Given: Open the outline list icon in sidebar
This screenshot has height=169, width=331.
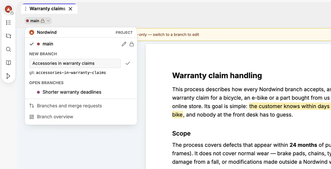Looking at the screenshot, I should click(8, 23).
